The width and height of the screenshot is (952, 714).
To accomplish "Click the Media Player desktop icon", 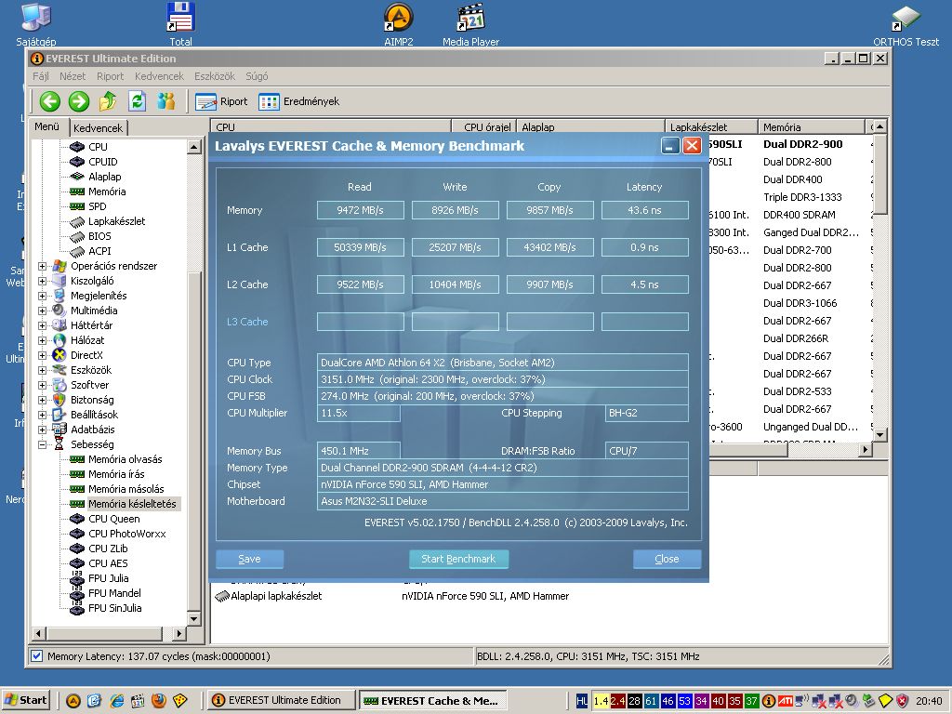I will point(470,24).
